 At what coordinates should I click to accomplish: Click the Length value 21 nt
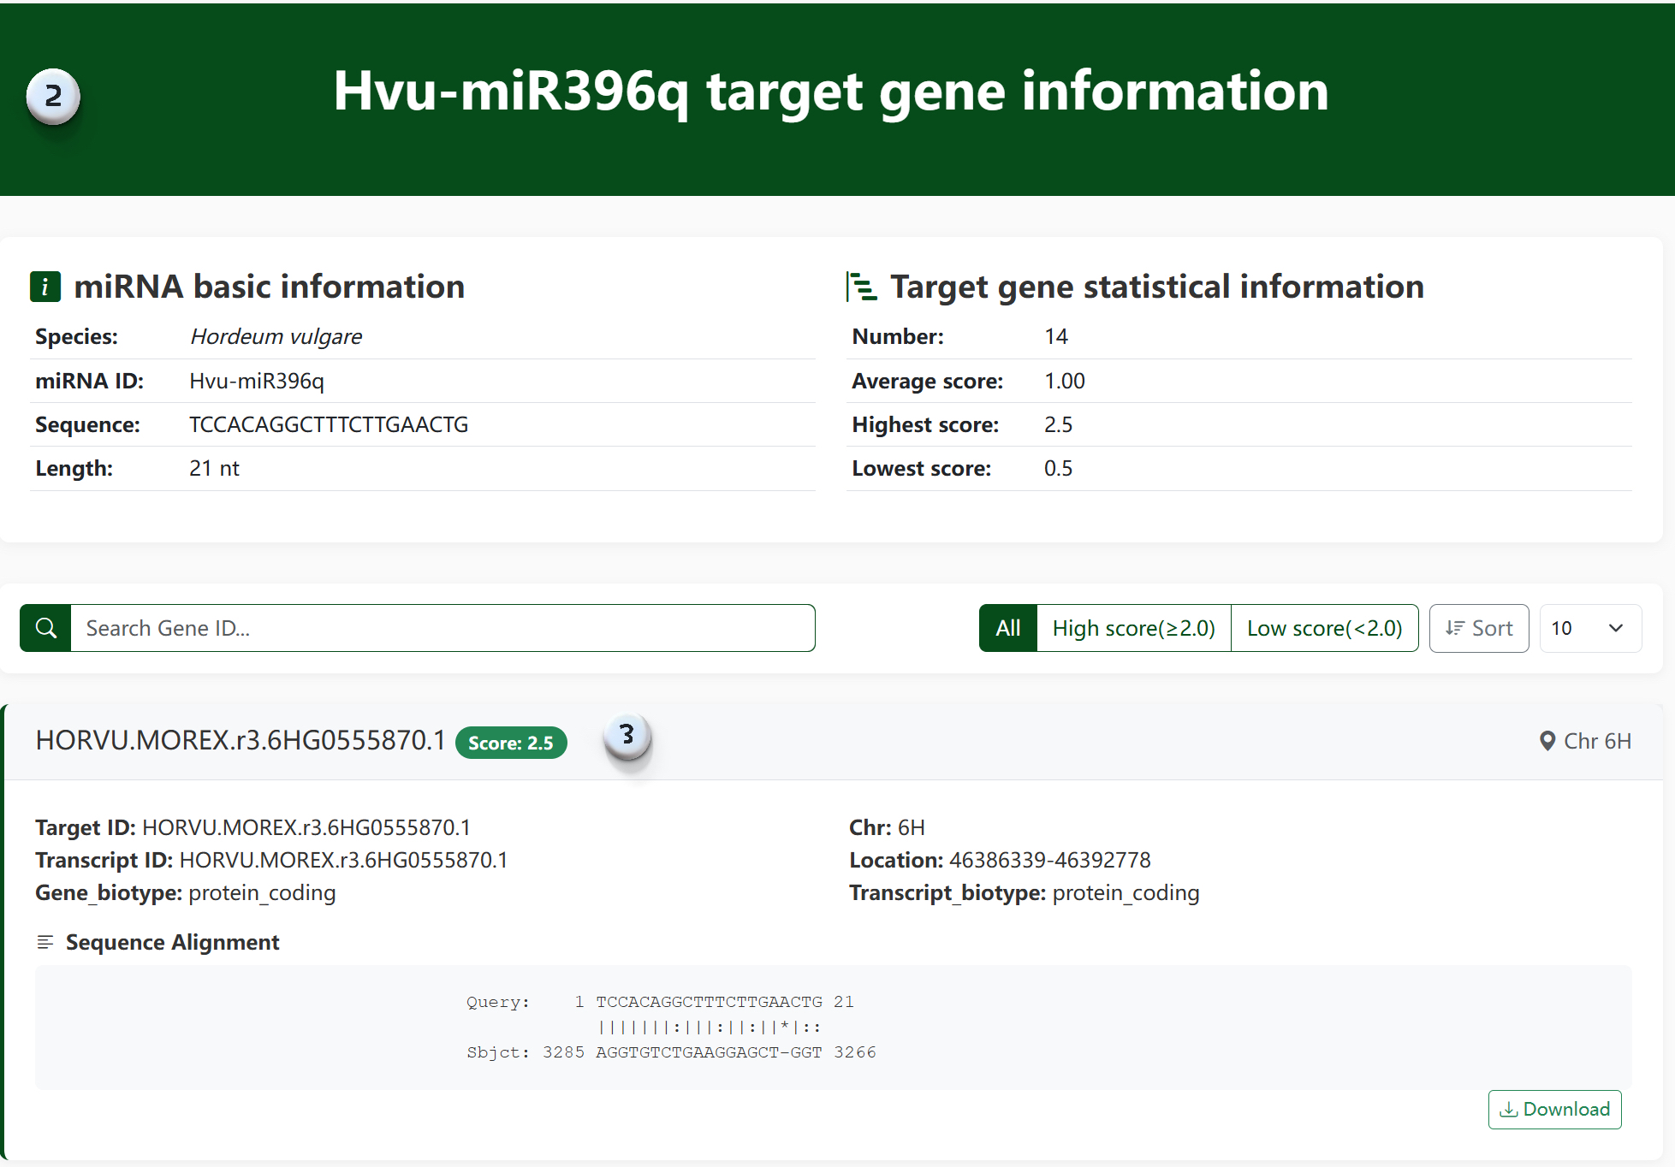tap(214, 468)
